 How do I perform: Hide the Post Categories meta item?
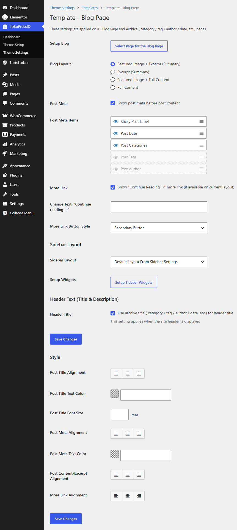pos(116,145)
